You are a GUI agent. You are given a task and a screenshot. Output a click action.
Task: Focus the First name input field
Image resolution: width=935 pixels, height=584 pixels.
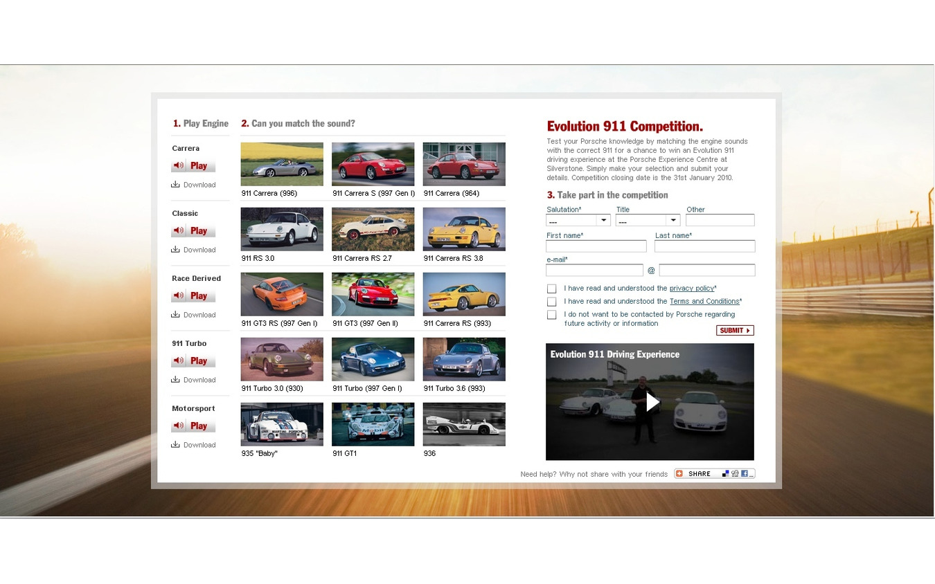pos(596,246)
